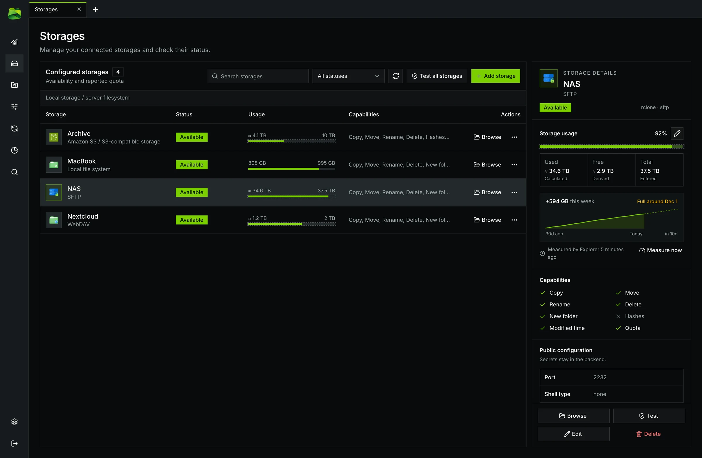Click Edit button in details panel
Screen dimensions: 702x458
tap(573, 434)
